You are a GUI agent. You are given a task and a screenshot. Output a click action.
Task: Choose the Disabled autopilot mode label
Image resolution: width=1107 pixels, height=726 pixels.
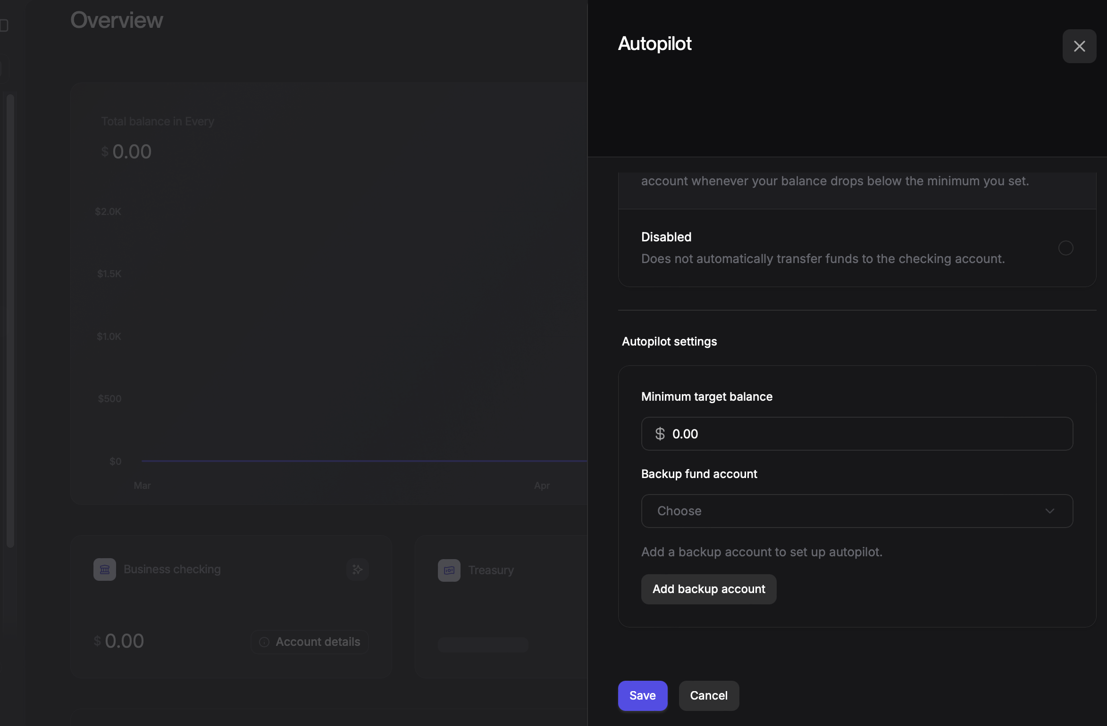point(666,237)
